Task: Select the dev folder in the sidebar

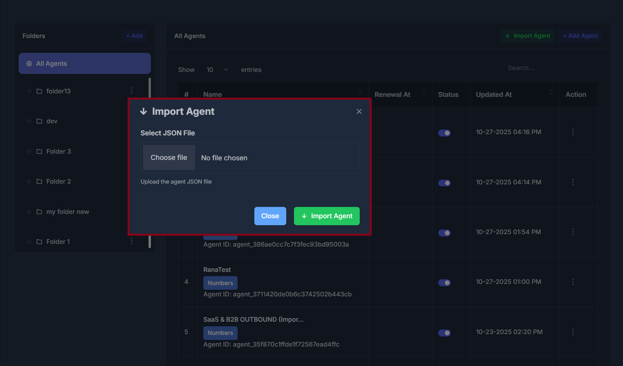Action: tap(51, 121)
